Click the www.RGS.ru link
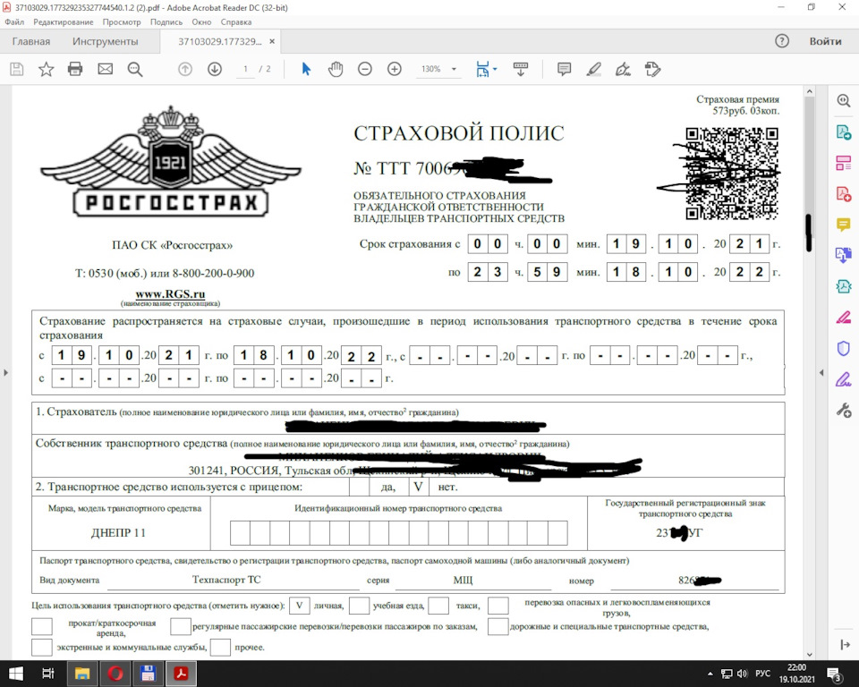This screenshot has width=859, height=687. pos(170,293)
